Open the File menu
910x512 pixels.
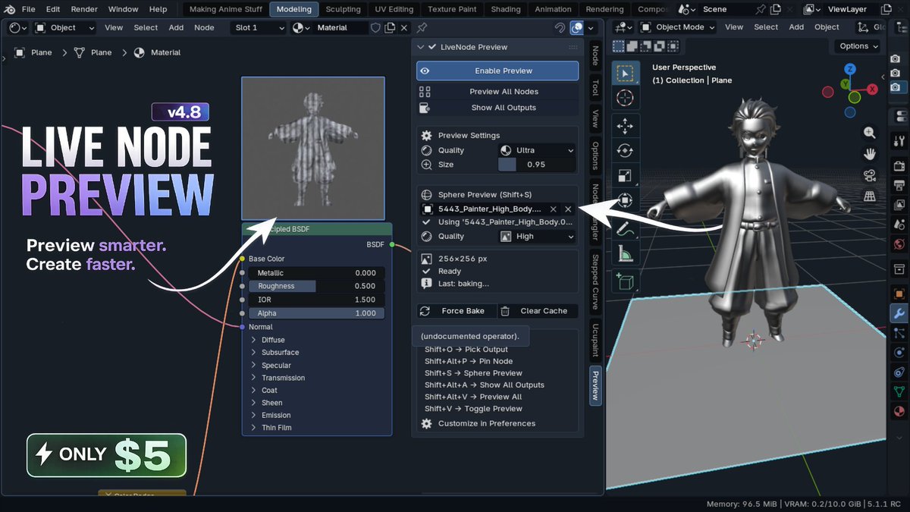[x=29, y=9]
